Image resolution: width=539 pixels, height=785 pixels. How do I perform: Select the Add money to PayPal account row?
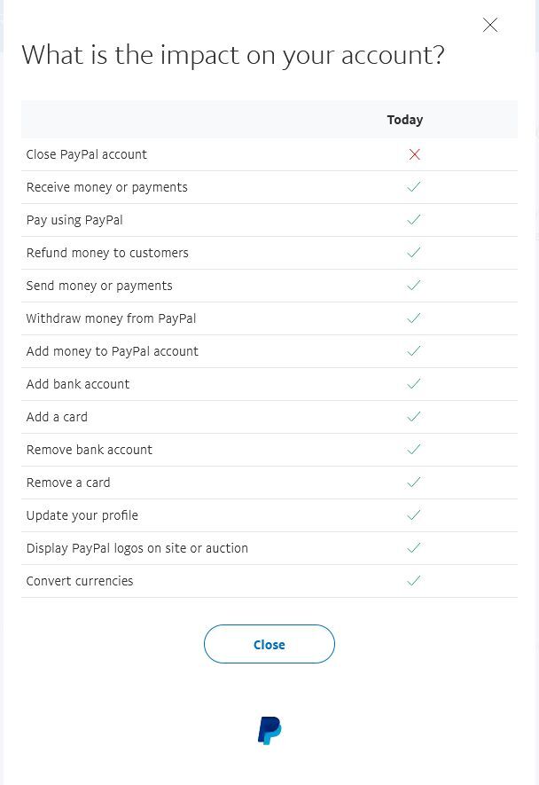point(113,351)
